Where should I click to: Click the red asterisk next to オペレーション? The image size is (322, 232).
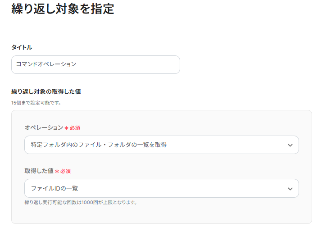66,128
